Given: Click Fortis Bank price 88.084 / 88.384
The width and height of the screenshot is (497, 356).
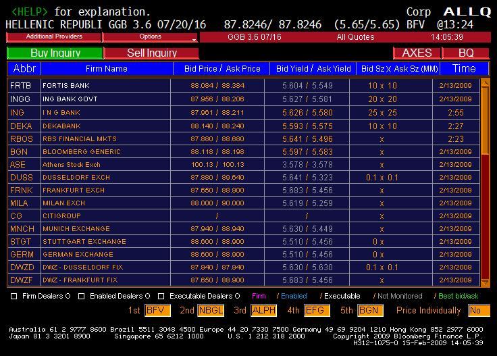Looking at the screenshot, I should click(217, 86).
